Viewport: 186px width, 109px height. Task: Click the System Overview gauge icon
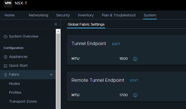pos(6,36)
